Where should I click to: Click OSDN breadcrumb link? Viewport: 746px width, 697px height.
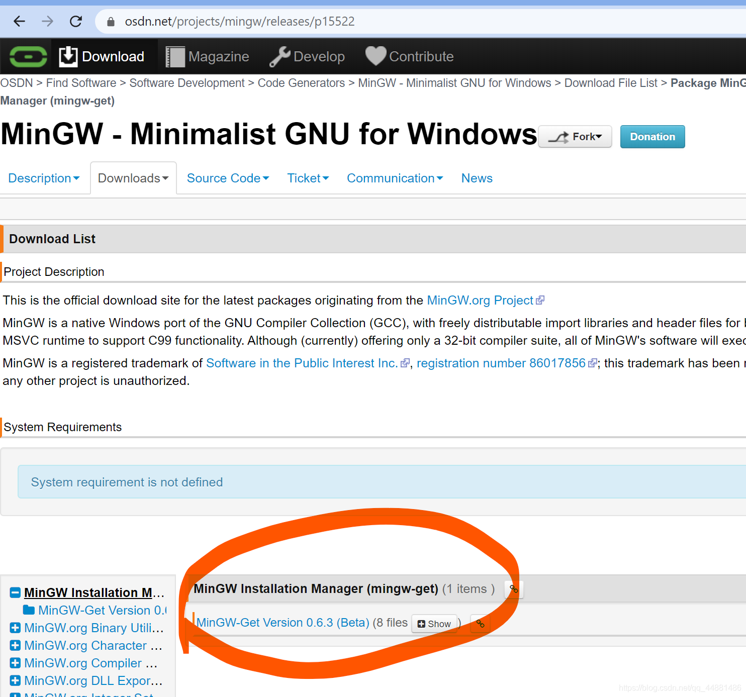[17, 83]
